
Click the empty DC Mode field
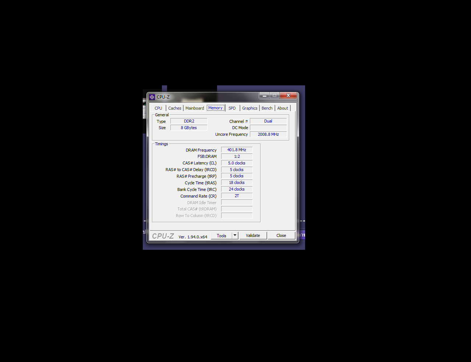coord(268,128)
